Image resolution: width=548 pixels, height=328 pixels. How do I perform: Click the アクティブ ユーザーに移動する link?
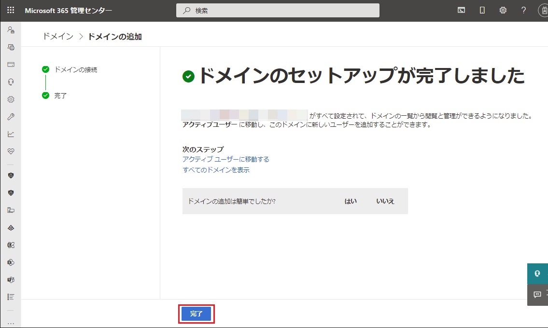tap(225, 159)
